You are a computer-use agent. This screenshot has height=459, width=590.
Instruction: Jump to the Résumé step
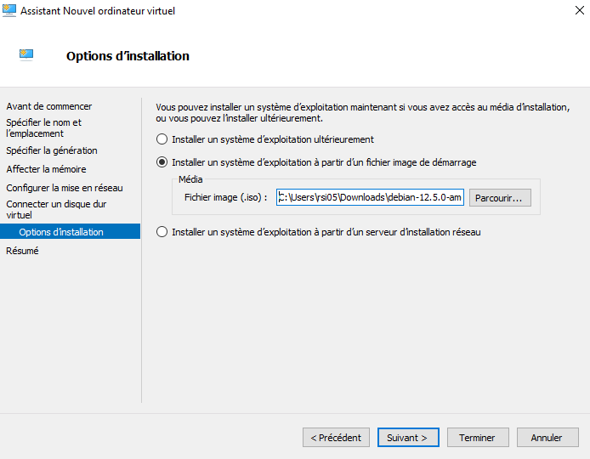pos(22,251)
